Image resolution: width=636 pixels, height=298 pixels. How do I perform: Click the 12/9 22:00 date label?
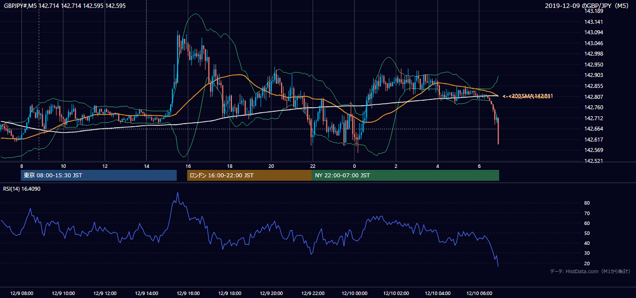[313, 293]
